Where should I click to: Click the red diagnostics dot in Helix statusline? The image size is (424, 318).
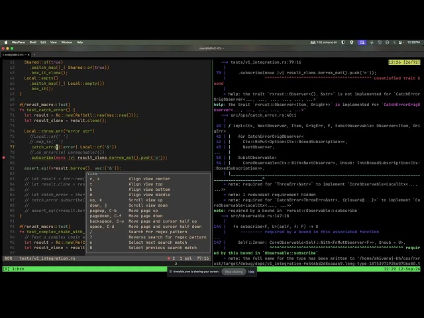pos(169,258)
